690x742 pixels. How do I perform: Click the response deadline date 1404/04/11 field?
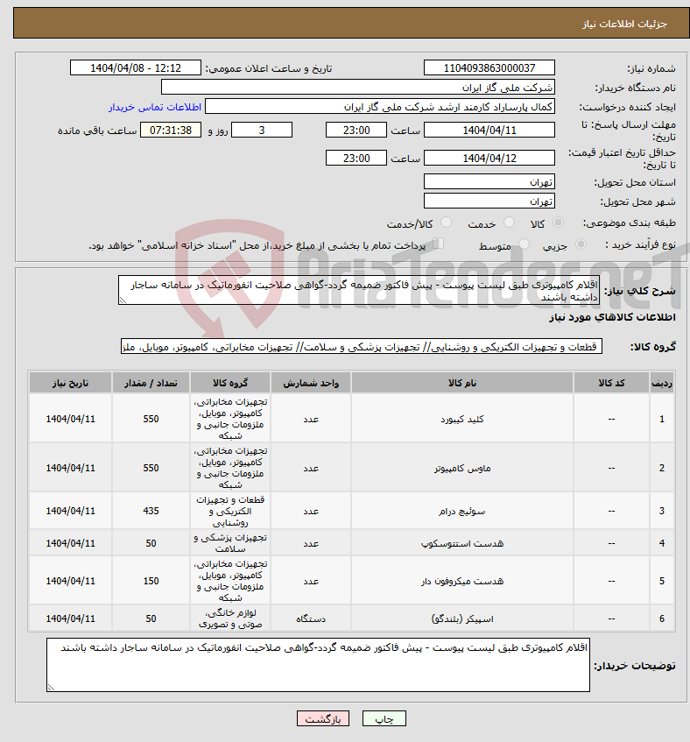point(489,131)
